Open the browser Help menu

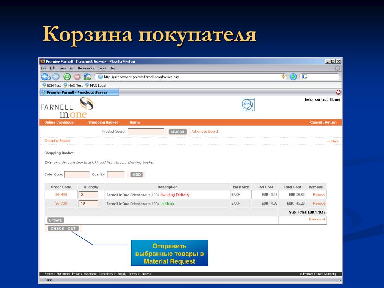tap(113, 68)
